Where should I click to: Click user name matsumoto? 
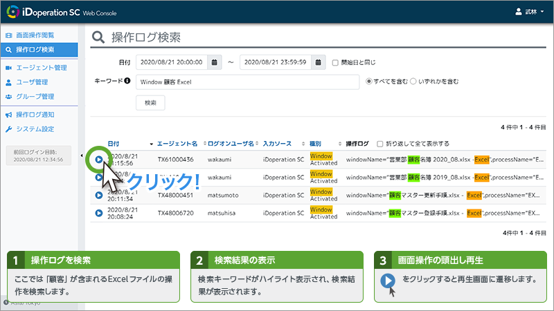(x=223, y=196)
